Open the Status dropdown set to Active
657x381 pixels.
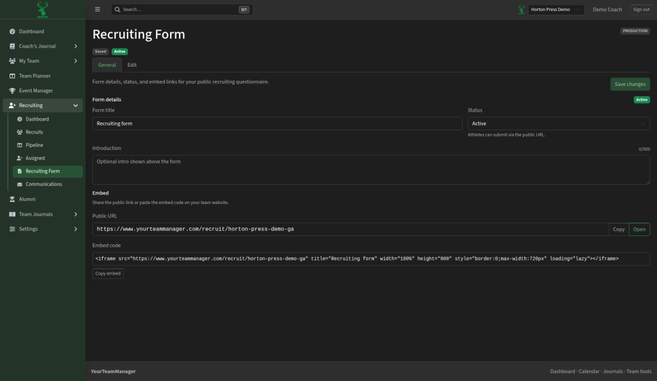pyautogui.click(x=559, y=124)
